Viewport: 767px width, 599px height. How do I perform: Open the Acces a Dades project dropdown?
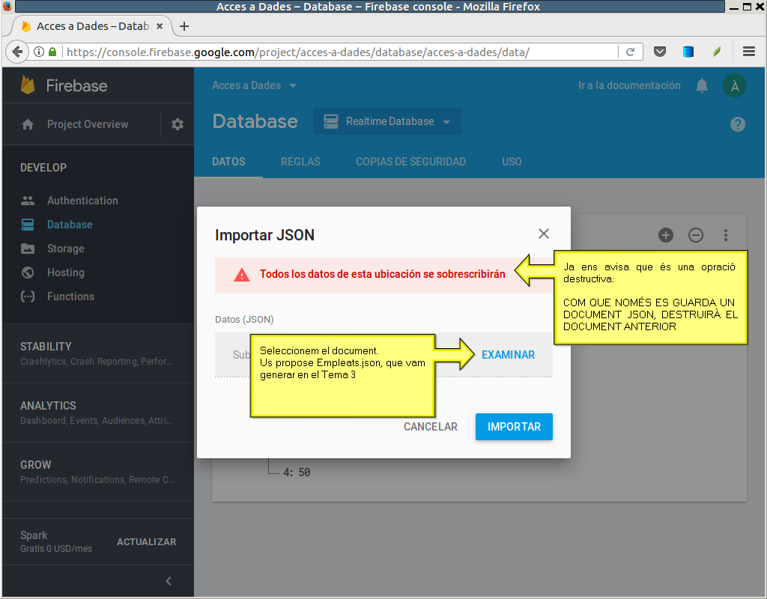[255, 85]
